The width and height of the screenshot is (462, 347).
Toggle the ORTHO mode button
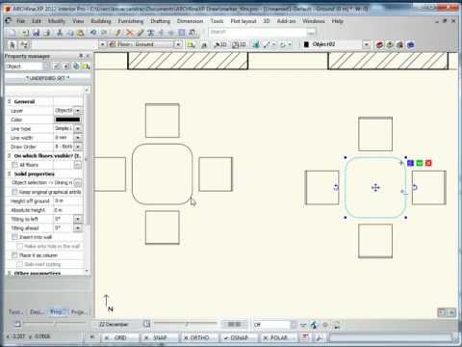coord(196,337)
